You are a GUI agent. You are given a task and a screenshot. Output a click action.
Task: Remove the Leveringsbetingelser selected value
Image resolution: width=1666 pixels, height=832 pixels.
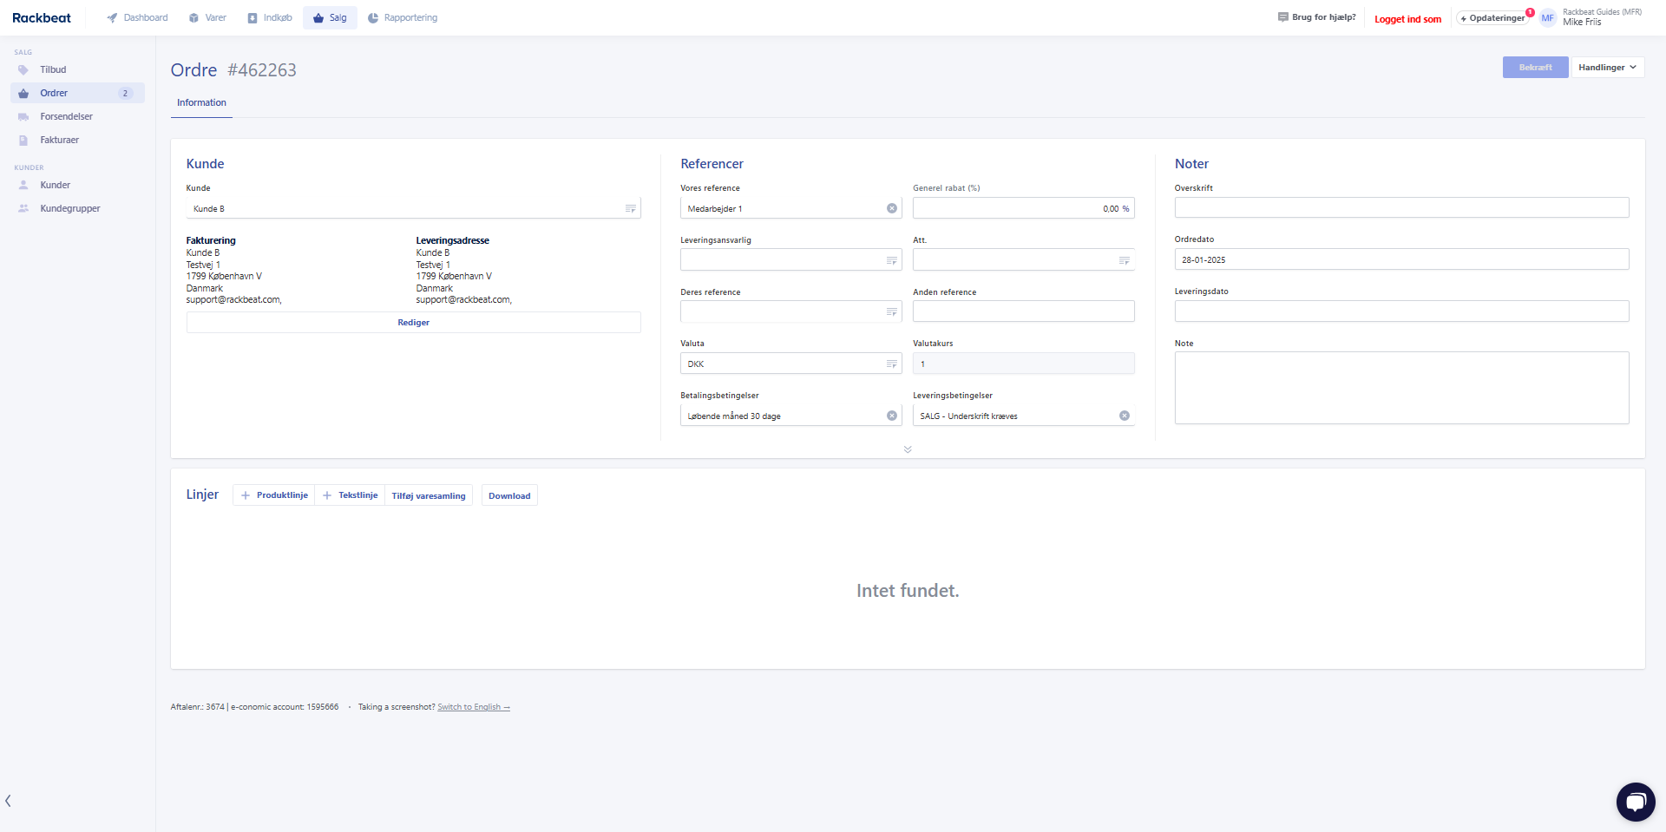[x=1124, y=416]
